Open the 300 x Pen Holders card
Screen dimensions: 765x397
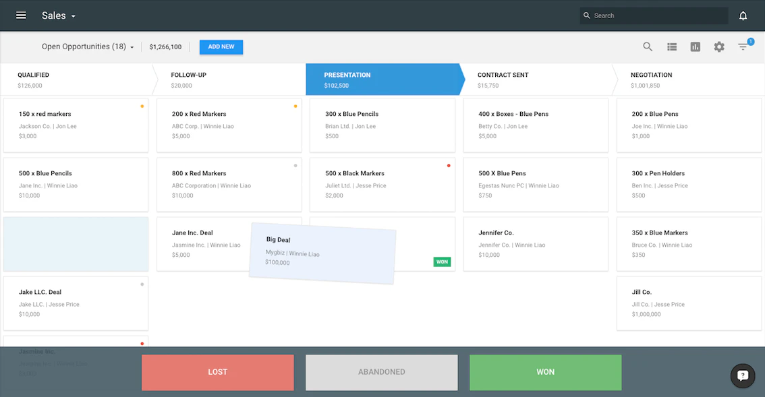tap(689, 185)
